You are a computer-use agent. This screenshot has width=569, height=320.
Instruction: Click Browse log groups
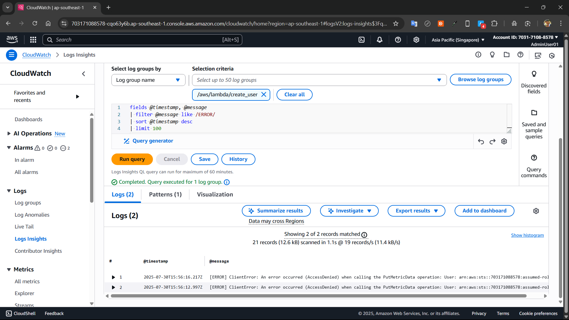[480, 79]
